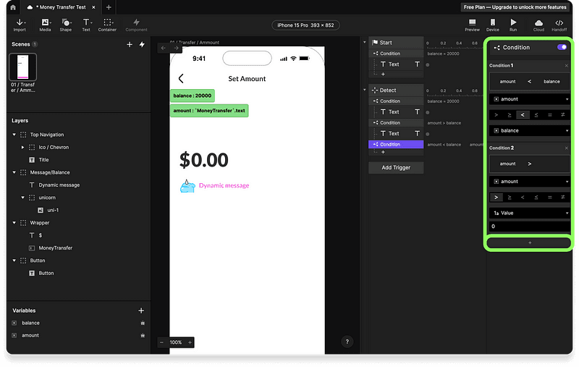
Task: Open the Value type dropdown
Action: [x=530, y=213]
